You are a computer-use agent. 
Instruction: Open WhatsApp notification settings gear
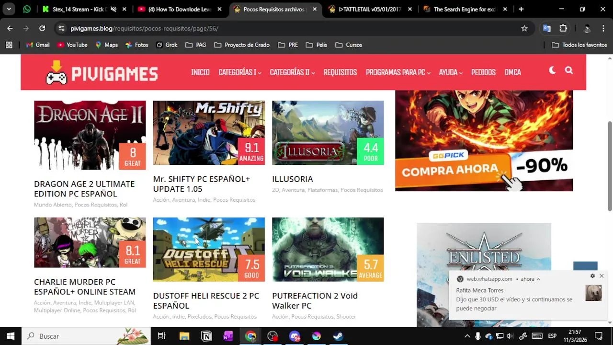click(x=592, y=276)
